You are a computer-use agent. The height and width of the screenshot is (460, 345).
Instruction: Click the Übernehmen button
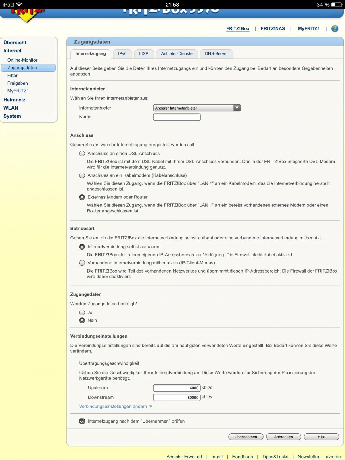coord(246,437)
